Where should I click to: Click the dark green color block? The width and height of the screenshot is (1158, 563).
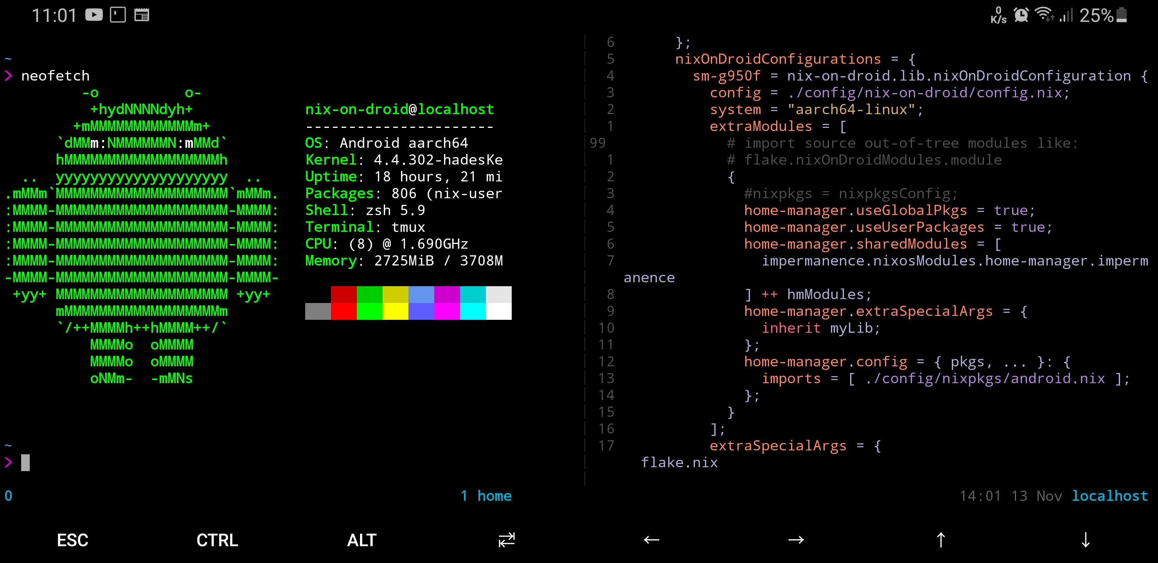click(370, 295)
